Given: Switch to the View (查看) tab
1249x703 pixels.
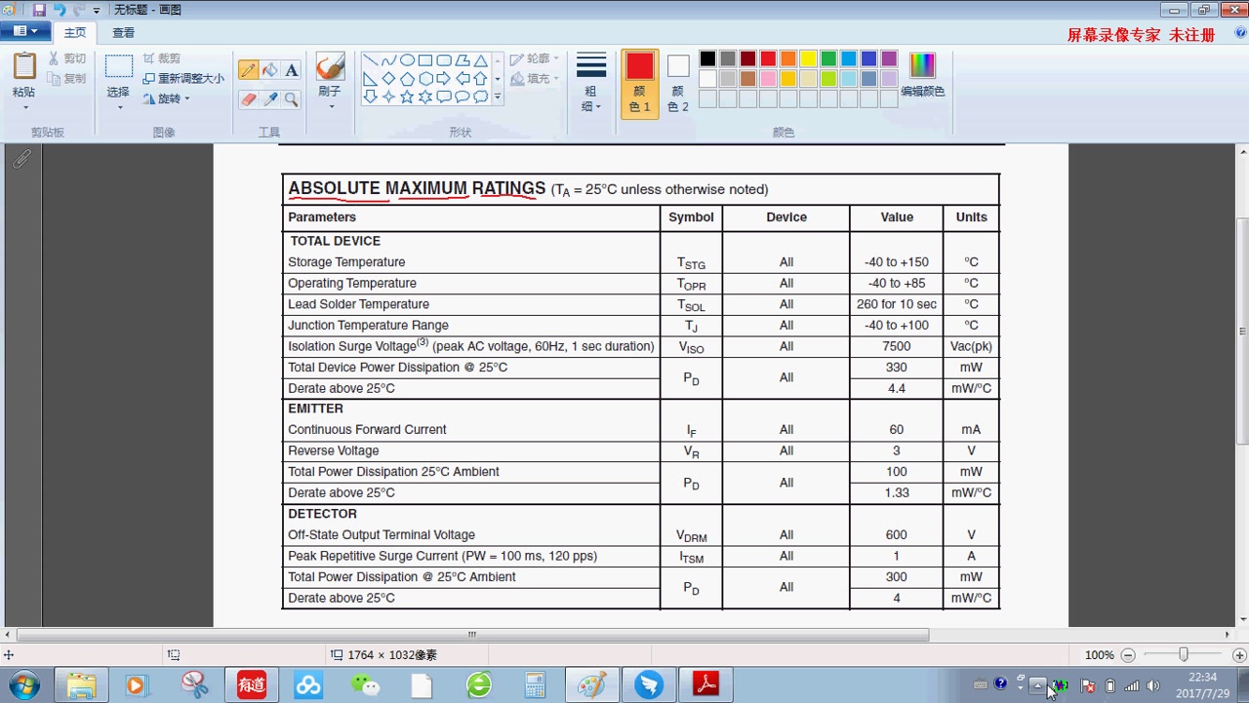Looking at the screenshot, I should [123, 32].
